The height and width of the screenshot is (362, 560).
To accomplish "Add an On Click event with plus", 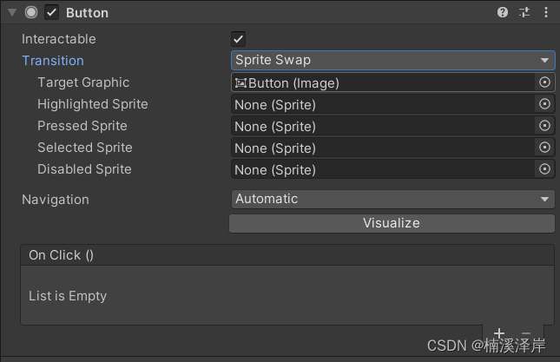I will click(499, 333).
